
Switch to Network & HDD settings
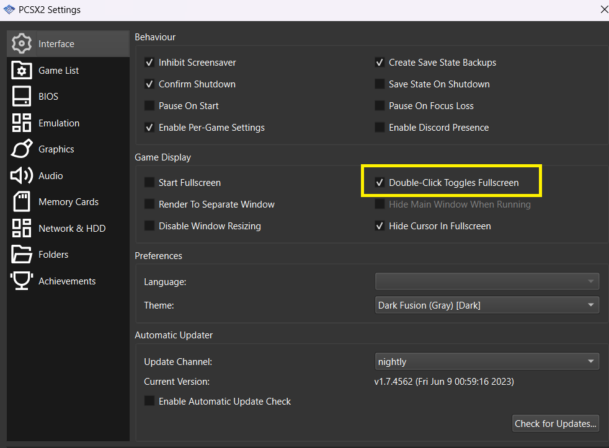click(x=71, y=229)
